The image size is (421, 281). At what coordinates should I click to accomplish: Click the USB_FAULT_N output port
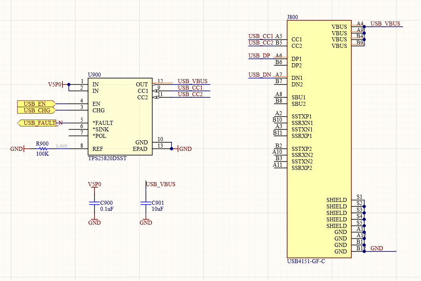click(37, 123)
